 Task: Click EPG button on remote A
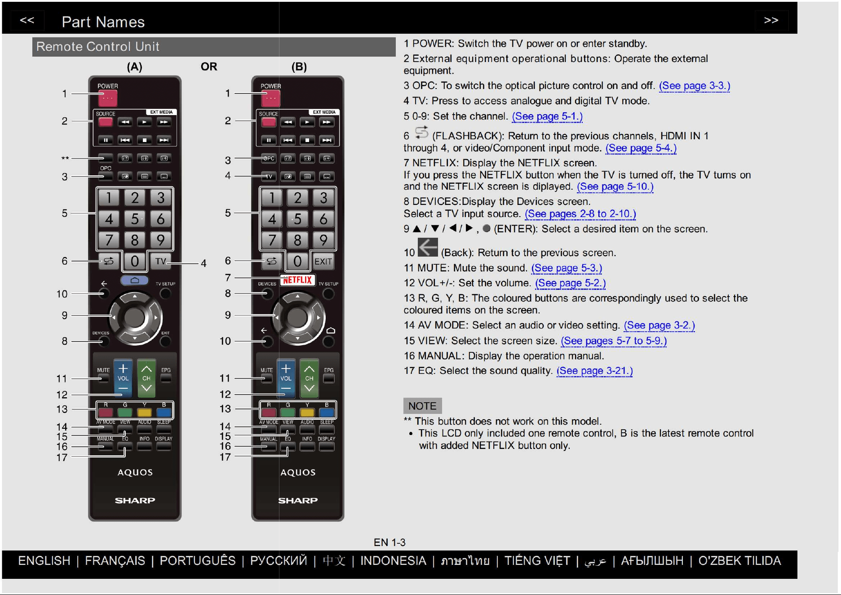click(166, 378)
